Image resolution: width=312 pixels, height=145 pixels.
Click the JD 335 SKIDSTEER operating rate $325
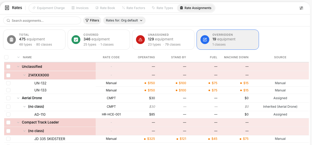151,139
